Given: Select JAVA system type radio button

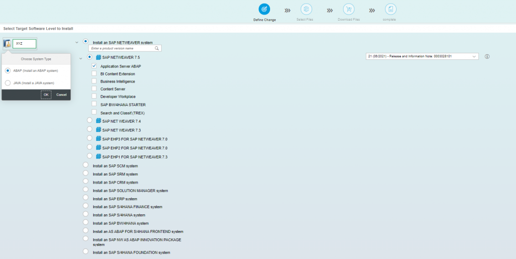Looking at the screenshot, I should pyautogui.click(x=8, y=83).
